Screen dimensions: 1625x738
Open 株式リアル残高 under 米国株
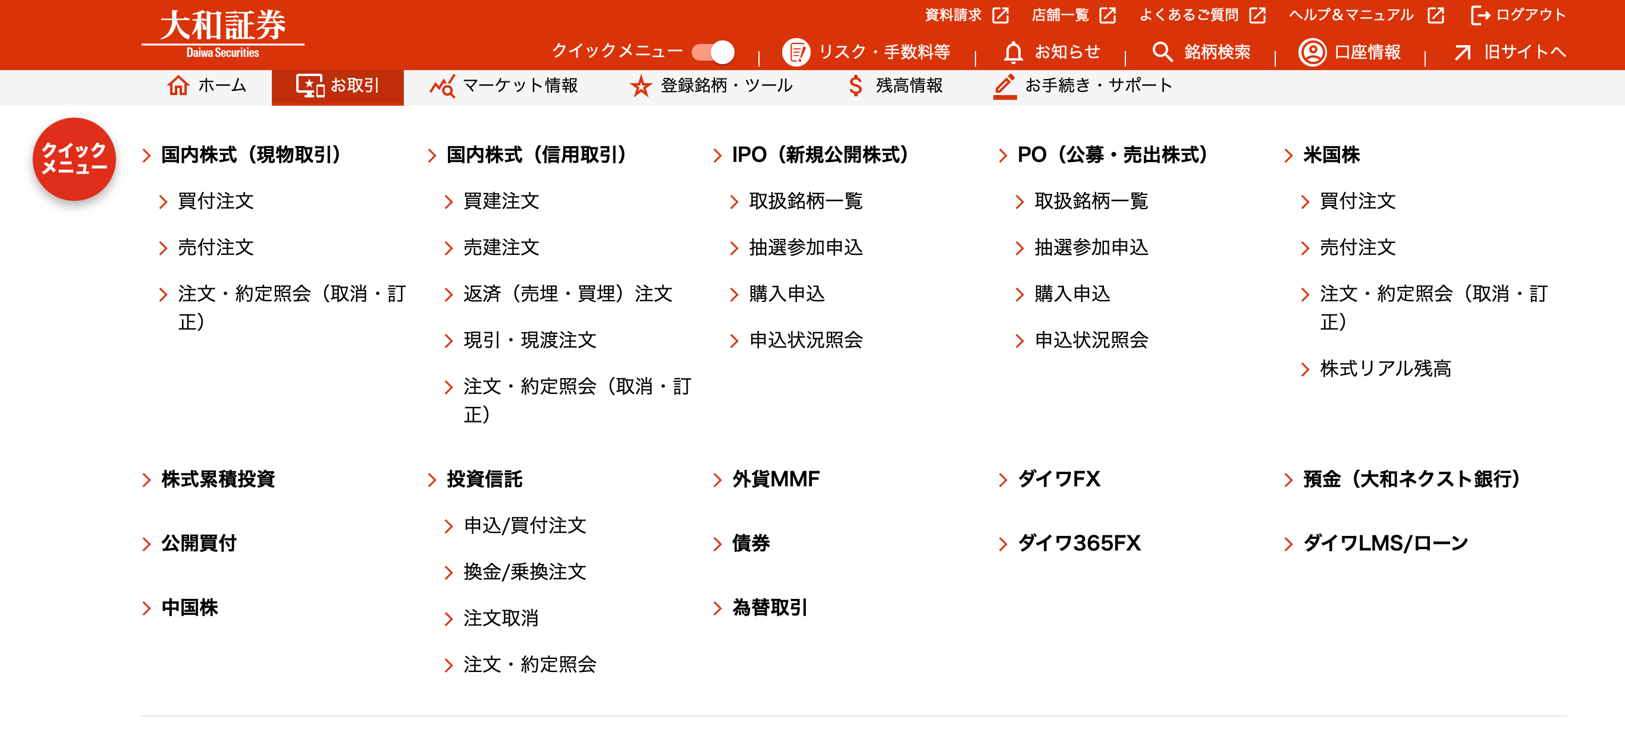click(x=1385, y=368)
